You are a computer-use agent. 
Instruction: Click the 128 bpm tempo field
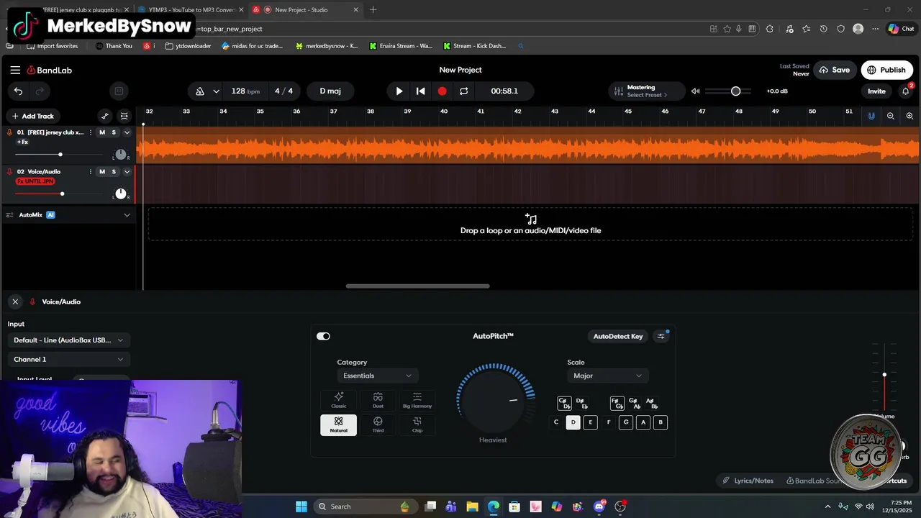245,91
